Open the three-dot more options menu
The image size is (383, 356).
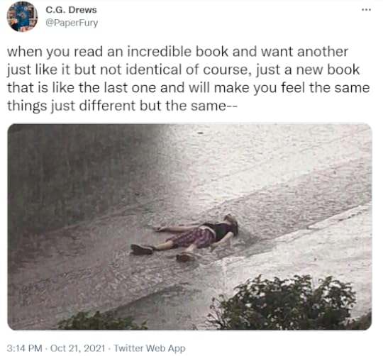367,10
